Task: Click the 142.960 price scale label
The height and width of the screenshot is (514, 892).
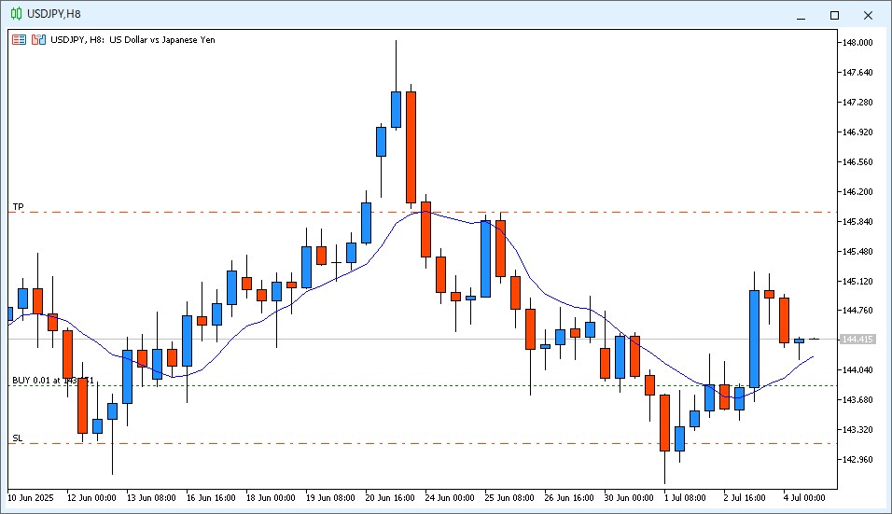Action: click(x=857, y=459)
